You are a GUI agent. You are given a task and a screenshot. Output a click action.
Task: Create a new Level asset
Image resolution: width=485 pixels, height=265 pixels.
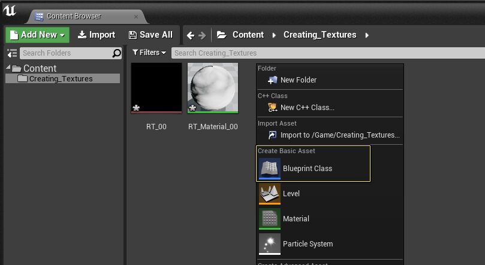tap(330, 194)
